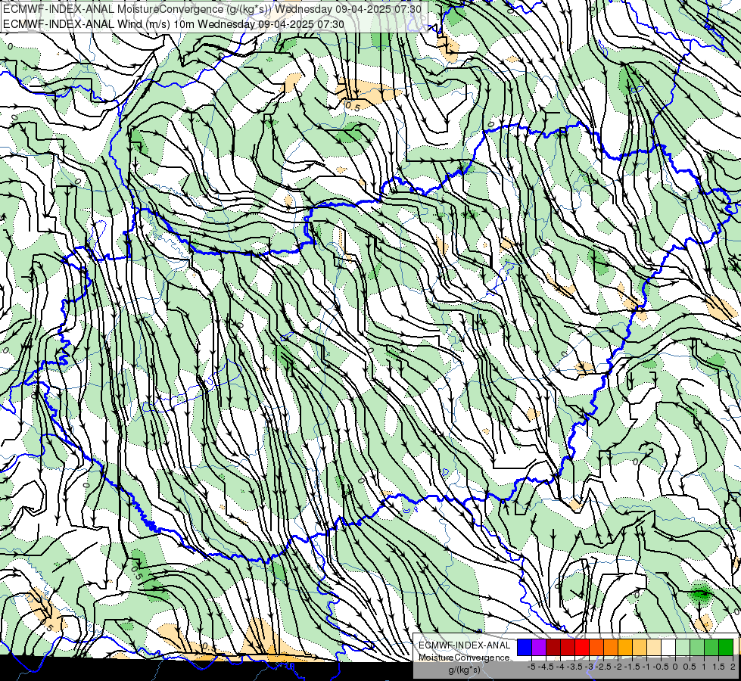
Task: Select the pale peach swatch between -1 and -0.5
Action: 654,647
